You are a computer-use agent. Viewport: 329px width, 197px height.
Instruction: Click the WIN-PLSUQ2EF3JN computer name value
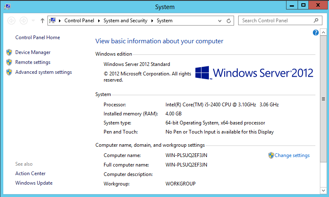[x=186, y=155]
